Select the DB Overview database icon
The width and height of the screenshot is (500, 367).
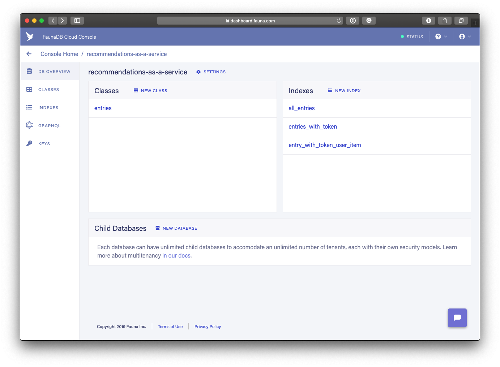point(29,71)
